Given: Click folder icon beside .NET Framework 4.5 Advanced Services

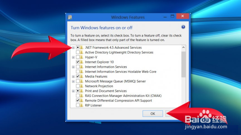Looking at the screenshot, I should click(x=82, y=48).
